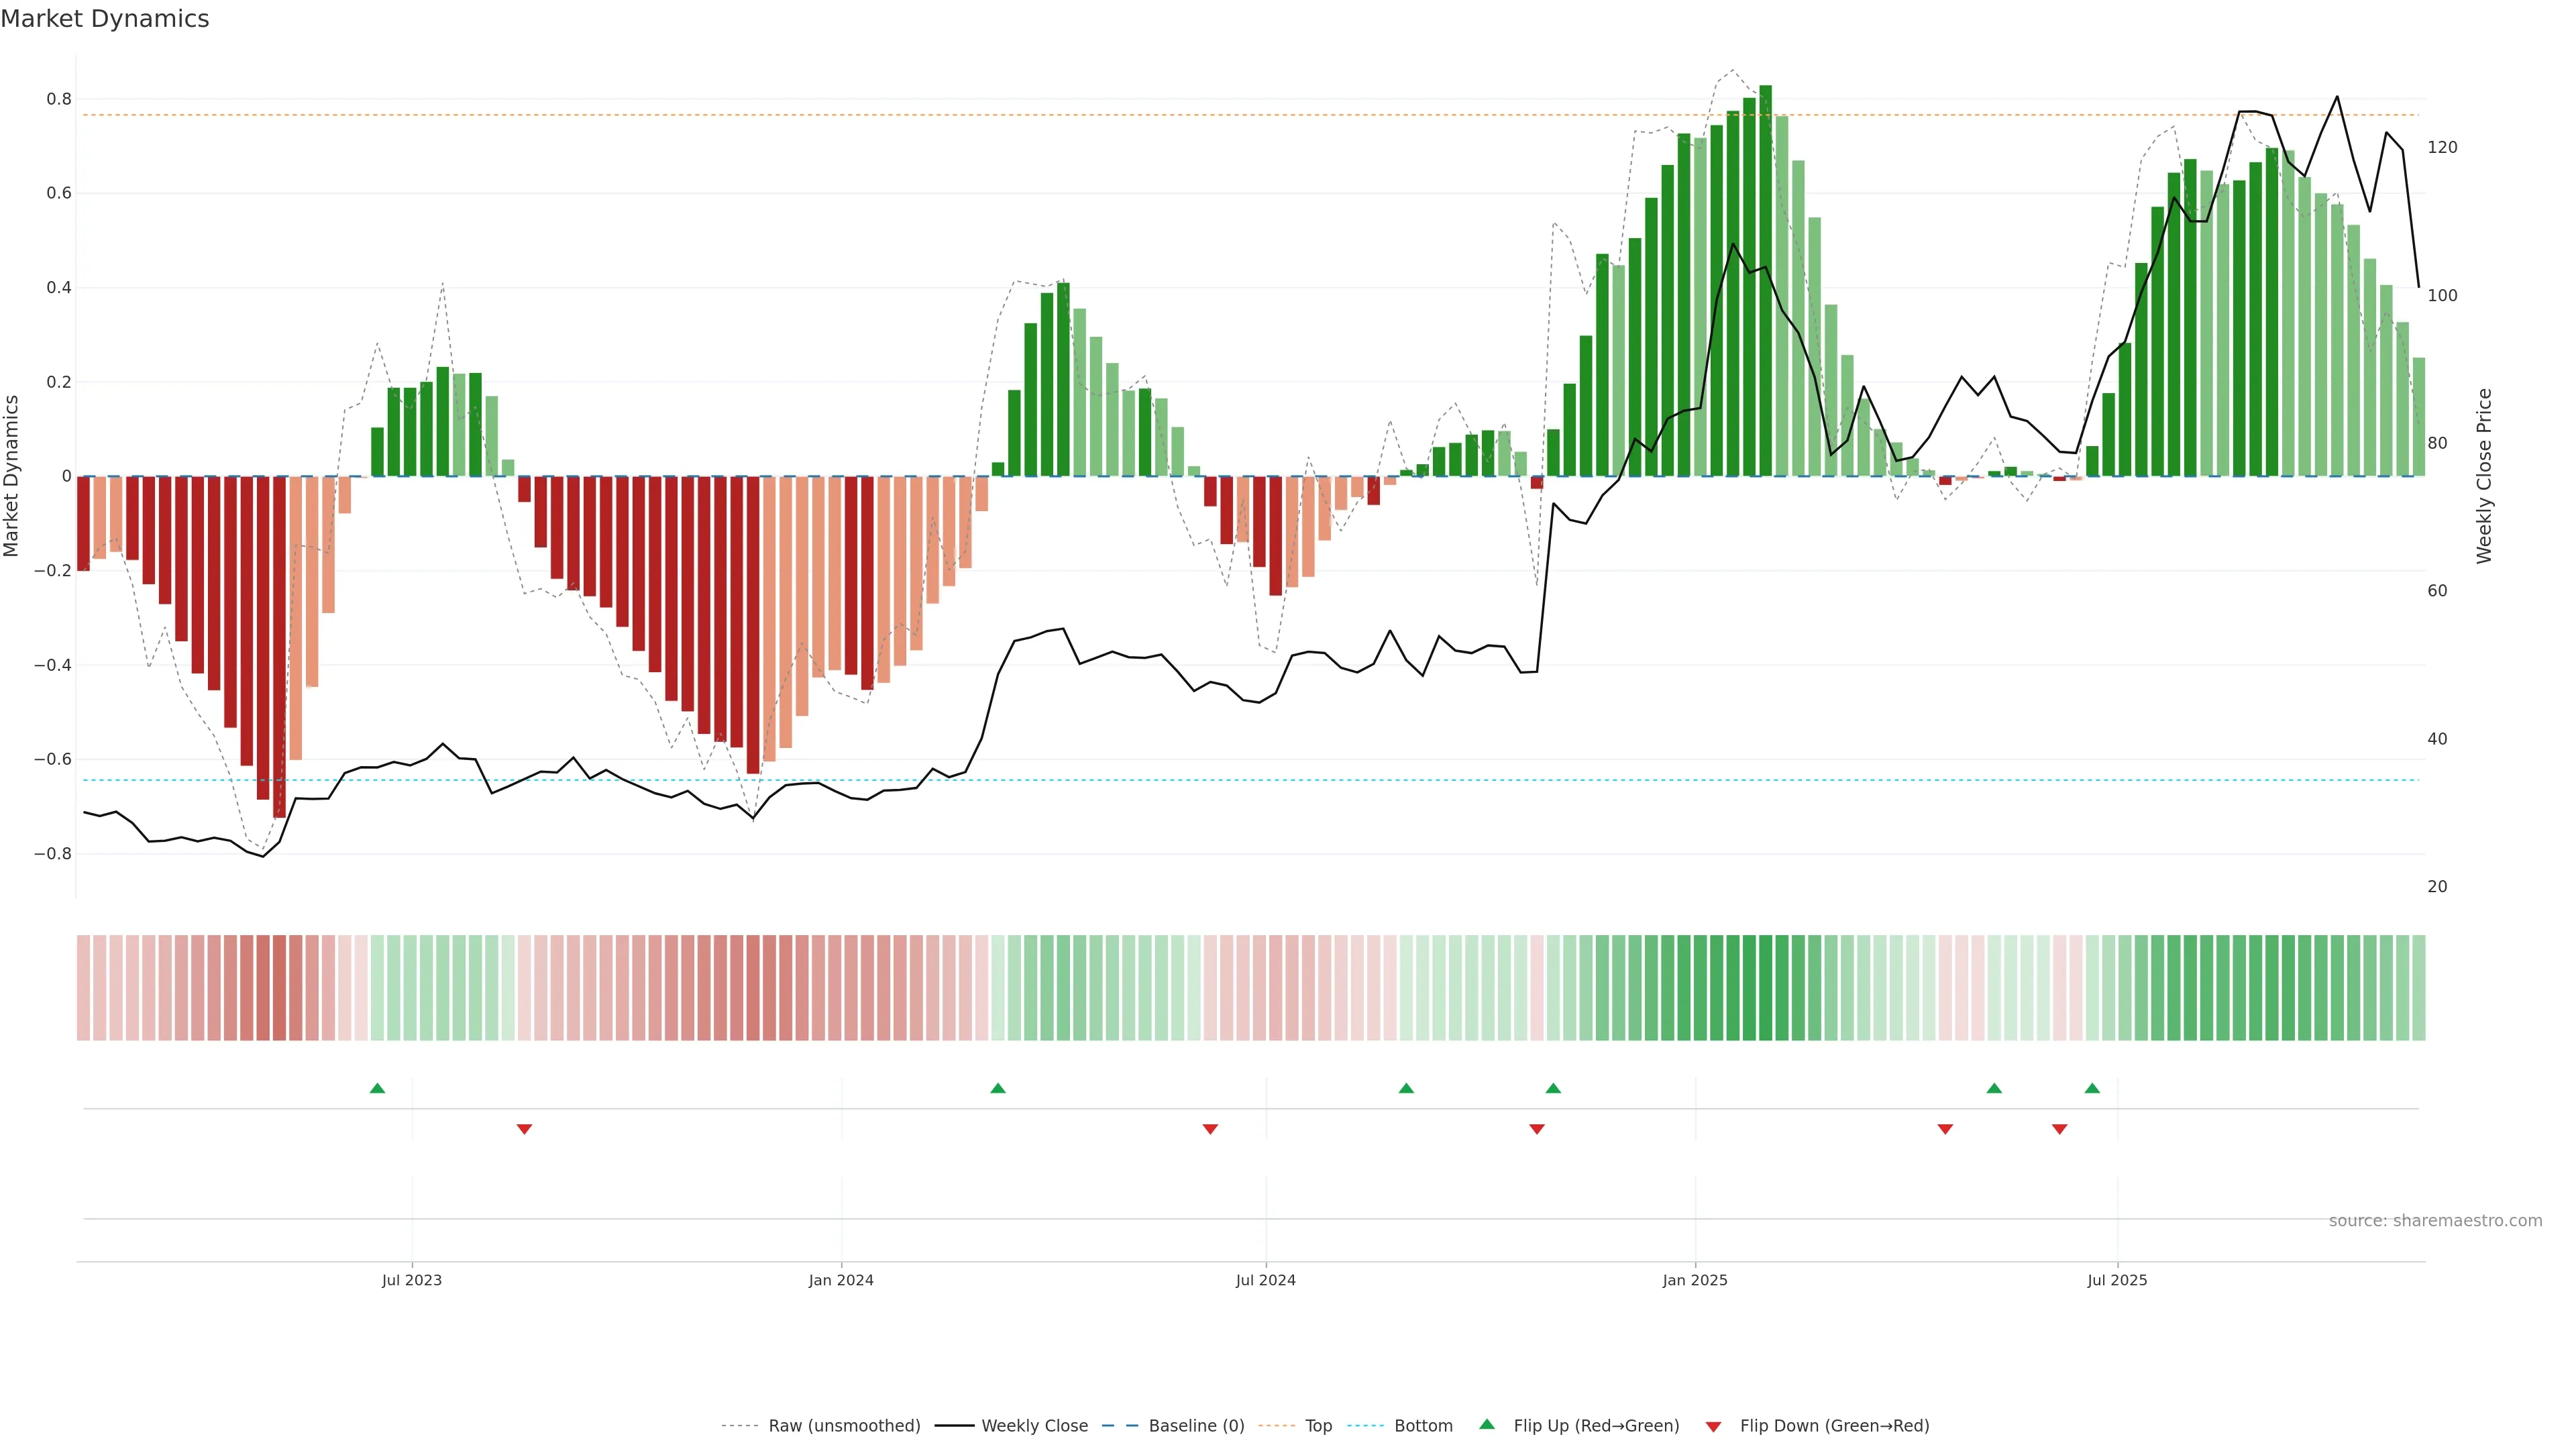Click the first red flip-down triangle marker
The height and width of the screenshot is (1449, 2576).
[524, 1129]
